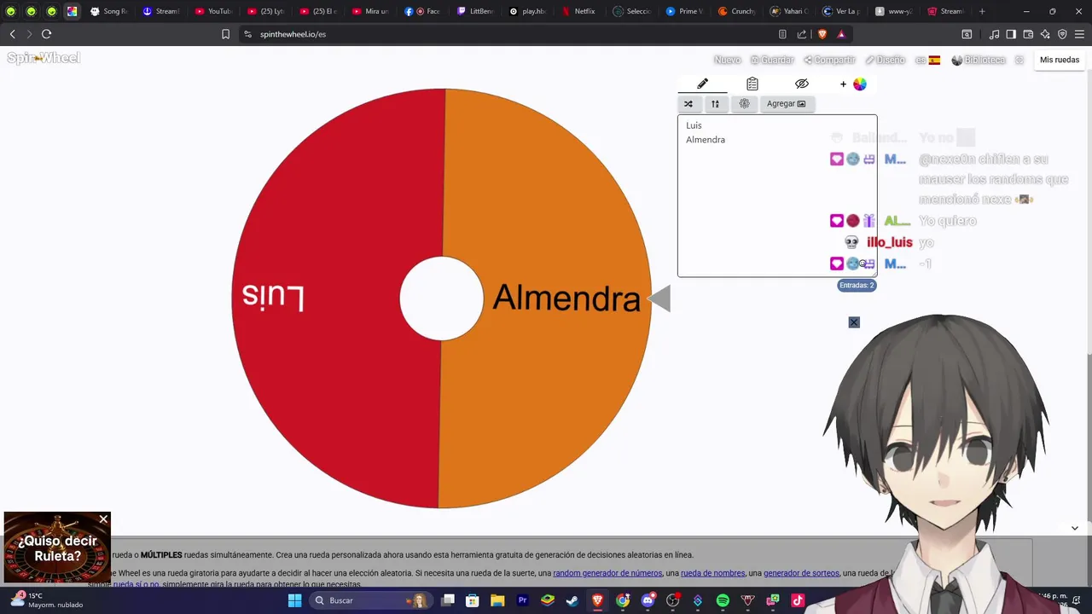Reload the page

pyautogui.click(x=47, y=34)
